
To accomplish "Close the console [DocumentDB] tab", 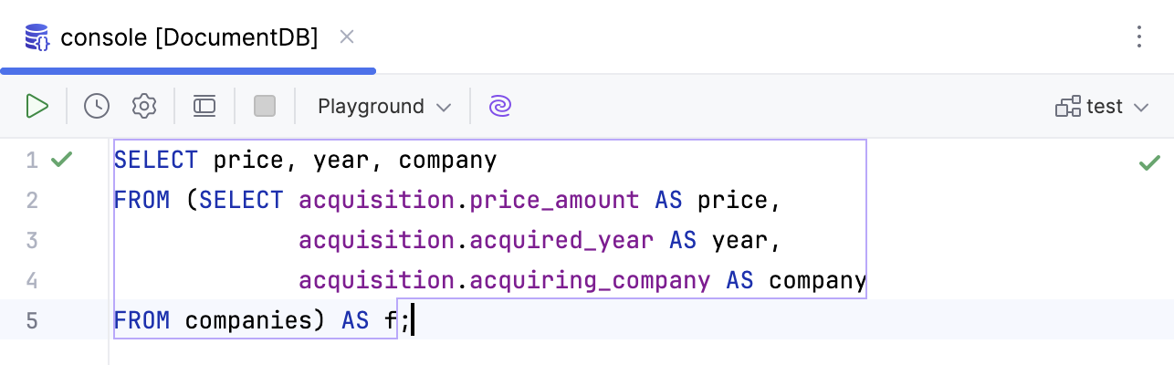I will 346,37.
